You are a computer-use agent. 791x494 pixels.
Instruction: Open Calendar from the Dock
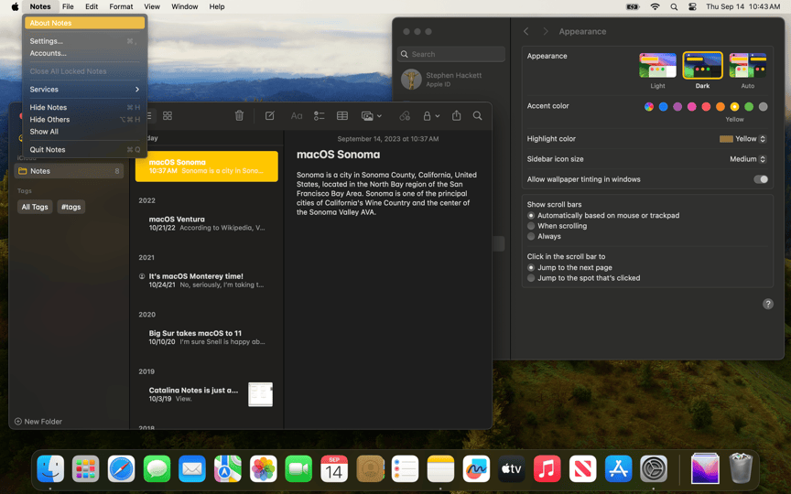tap(334, 468)
